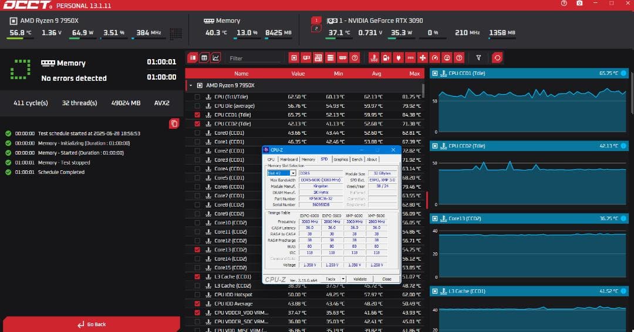Viewport: 634px width, 332px height.
Task: Select GPU number 2 selector
Action: coord(316,28)
